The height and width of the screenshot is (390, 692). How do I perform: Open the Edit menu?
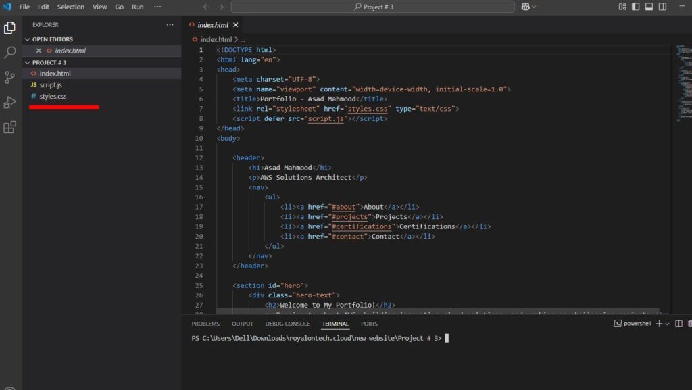click(43, 7)
